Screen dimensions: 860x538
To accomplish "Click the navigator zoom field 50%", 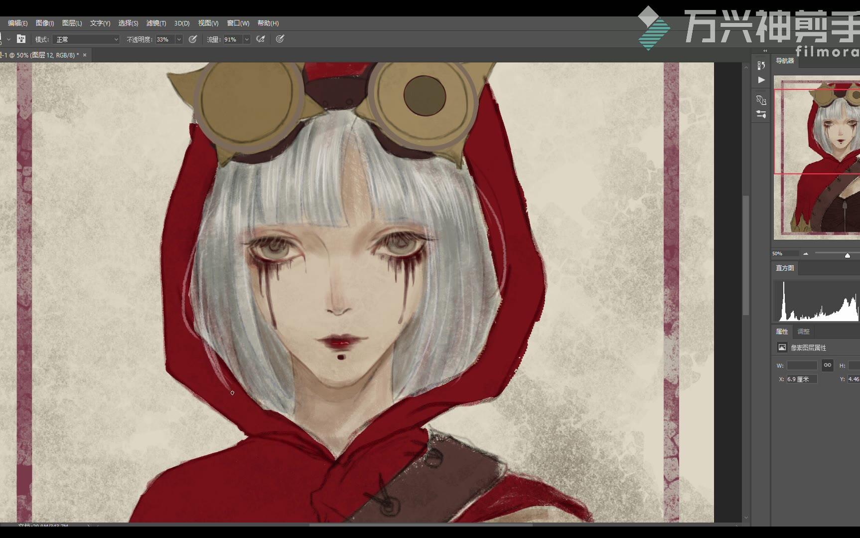I will click(x=785, y=254).
